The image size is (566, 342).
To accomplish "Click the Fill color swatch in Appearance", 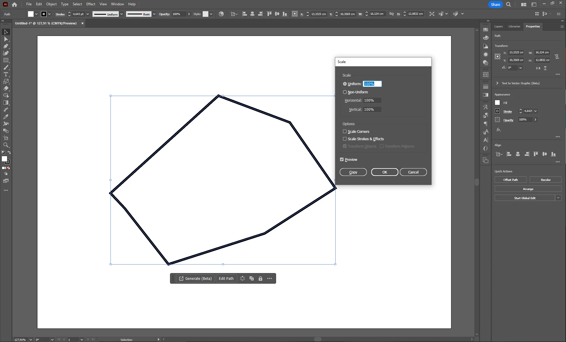I will [x=497, y=103].
